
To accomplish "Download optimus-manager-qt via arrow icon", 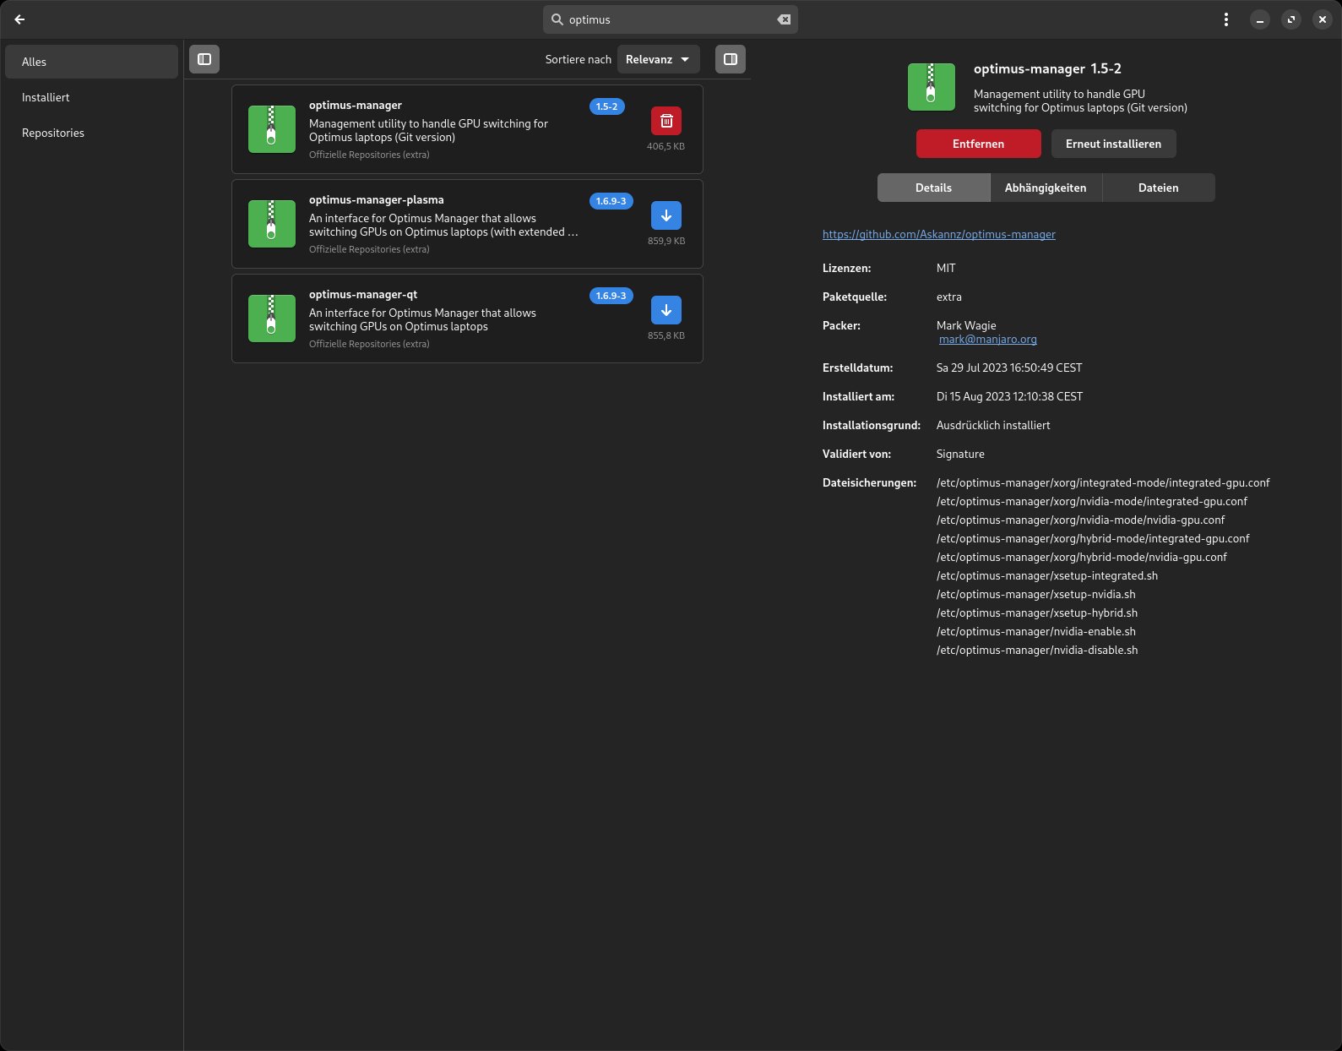I will [666, 310].
